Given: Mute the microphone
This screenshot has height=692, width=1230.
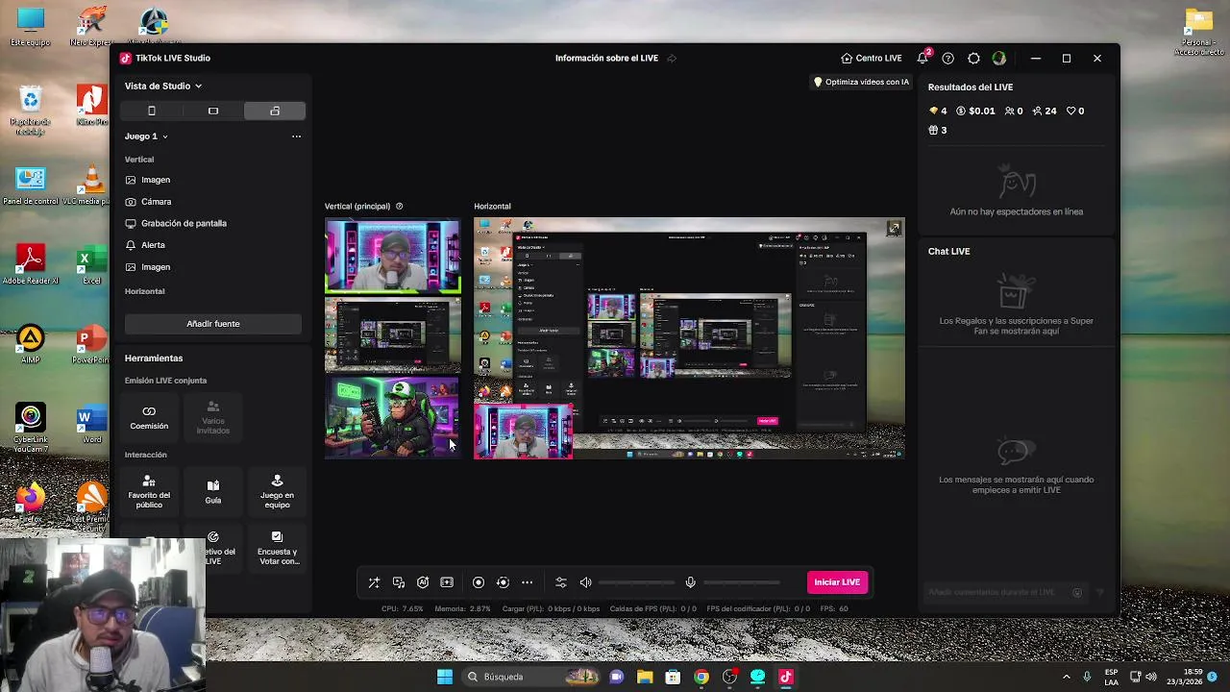Looking at the screenshot, I should (x=690, y=582).
